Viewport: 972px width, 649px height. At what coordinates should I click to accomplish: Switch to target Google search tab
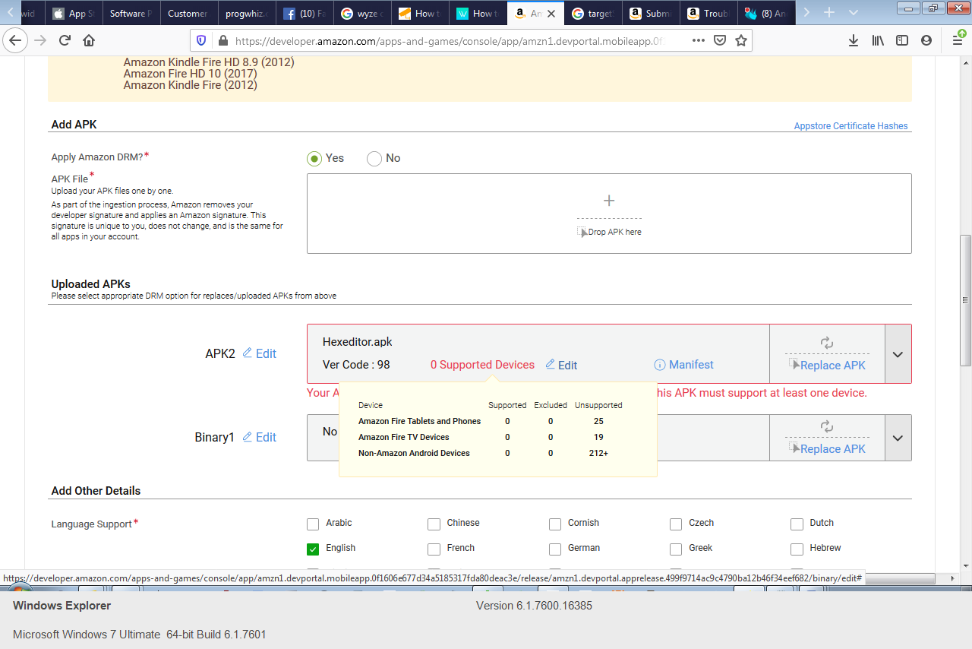[x=593, y=13]
